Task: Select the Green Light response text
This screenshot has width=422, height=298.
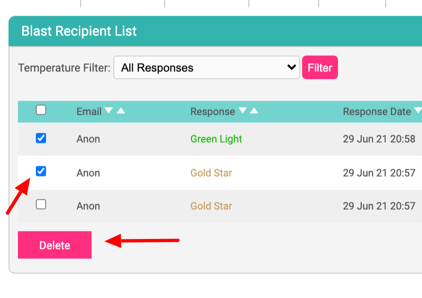Action: coord(216,139)
